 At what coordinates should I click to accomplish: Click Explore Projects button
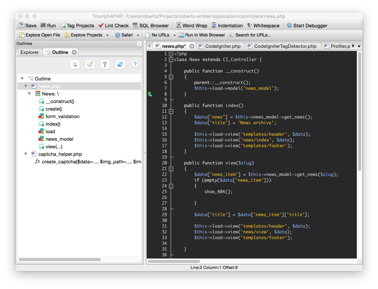point(83,35)
